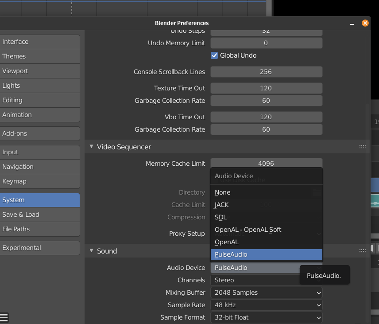The height and width of the screenshot is (324, 379).
Task: Open the Keymap preferences tab
Action: tap(40, 181)
